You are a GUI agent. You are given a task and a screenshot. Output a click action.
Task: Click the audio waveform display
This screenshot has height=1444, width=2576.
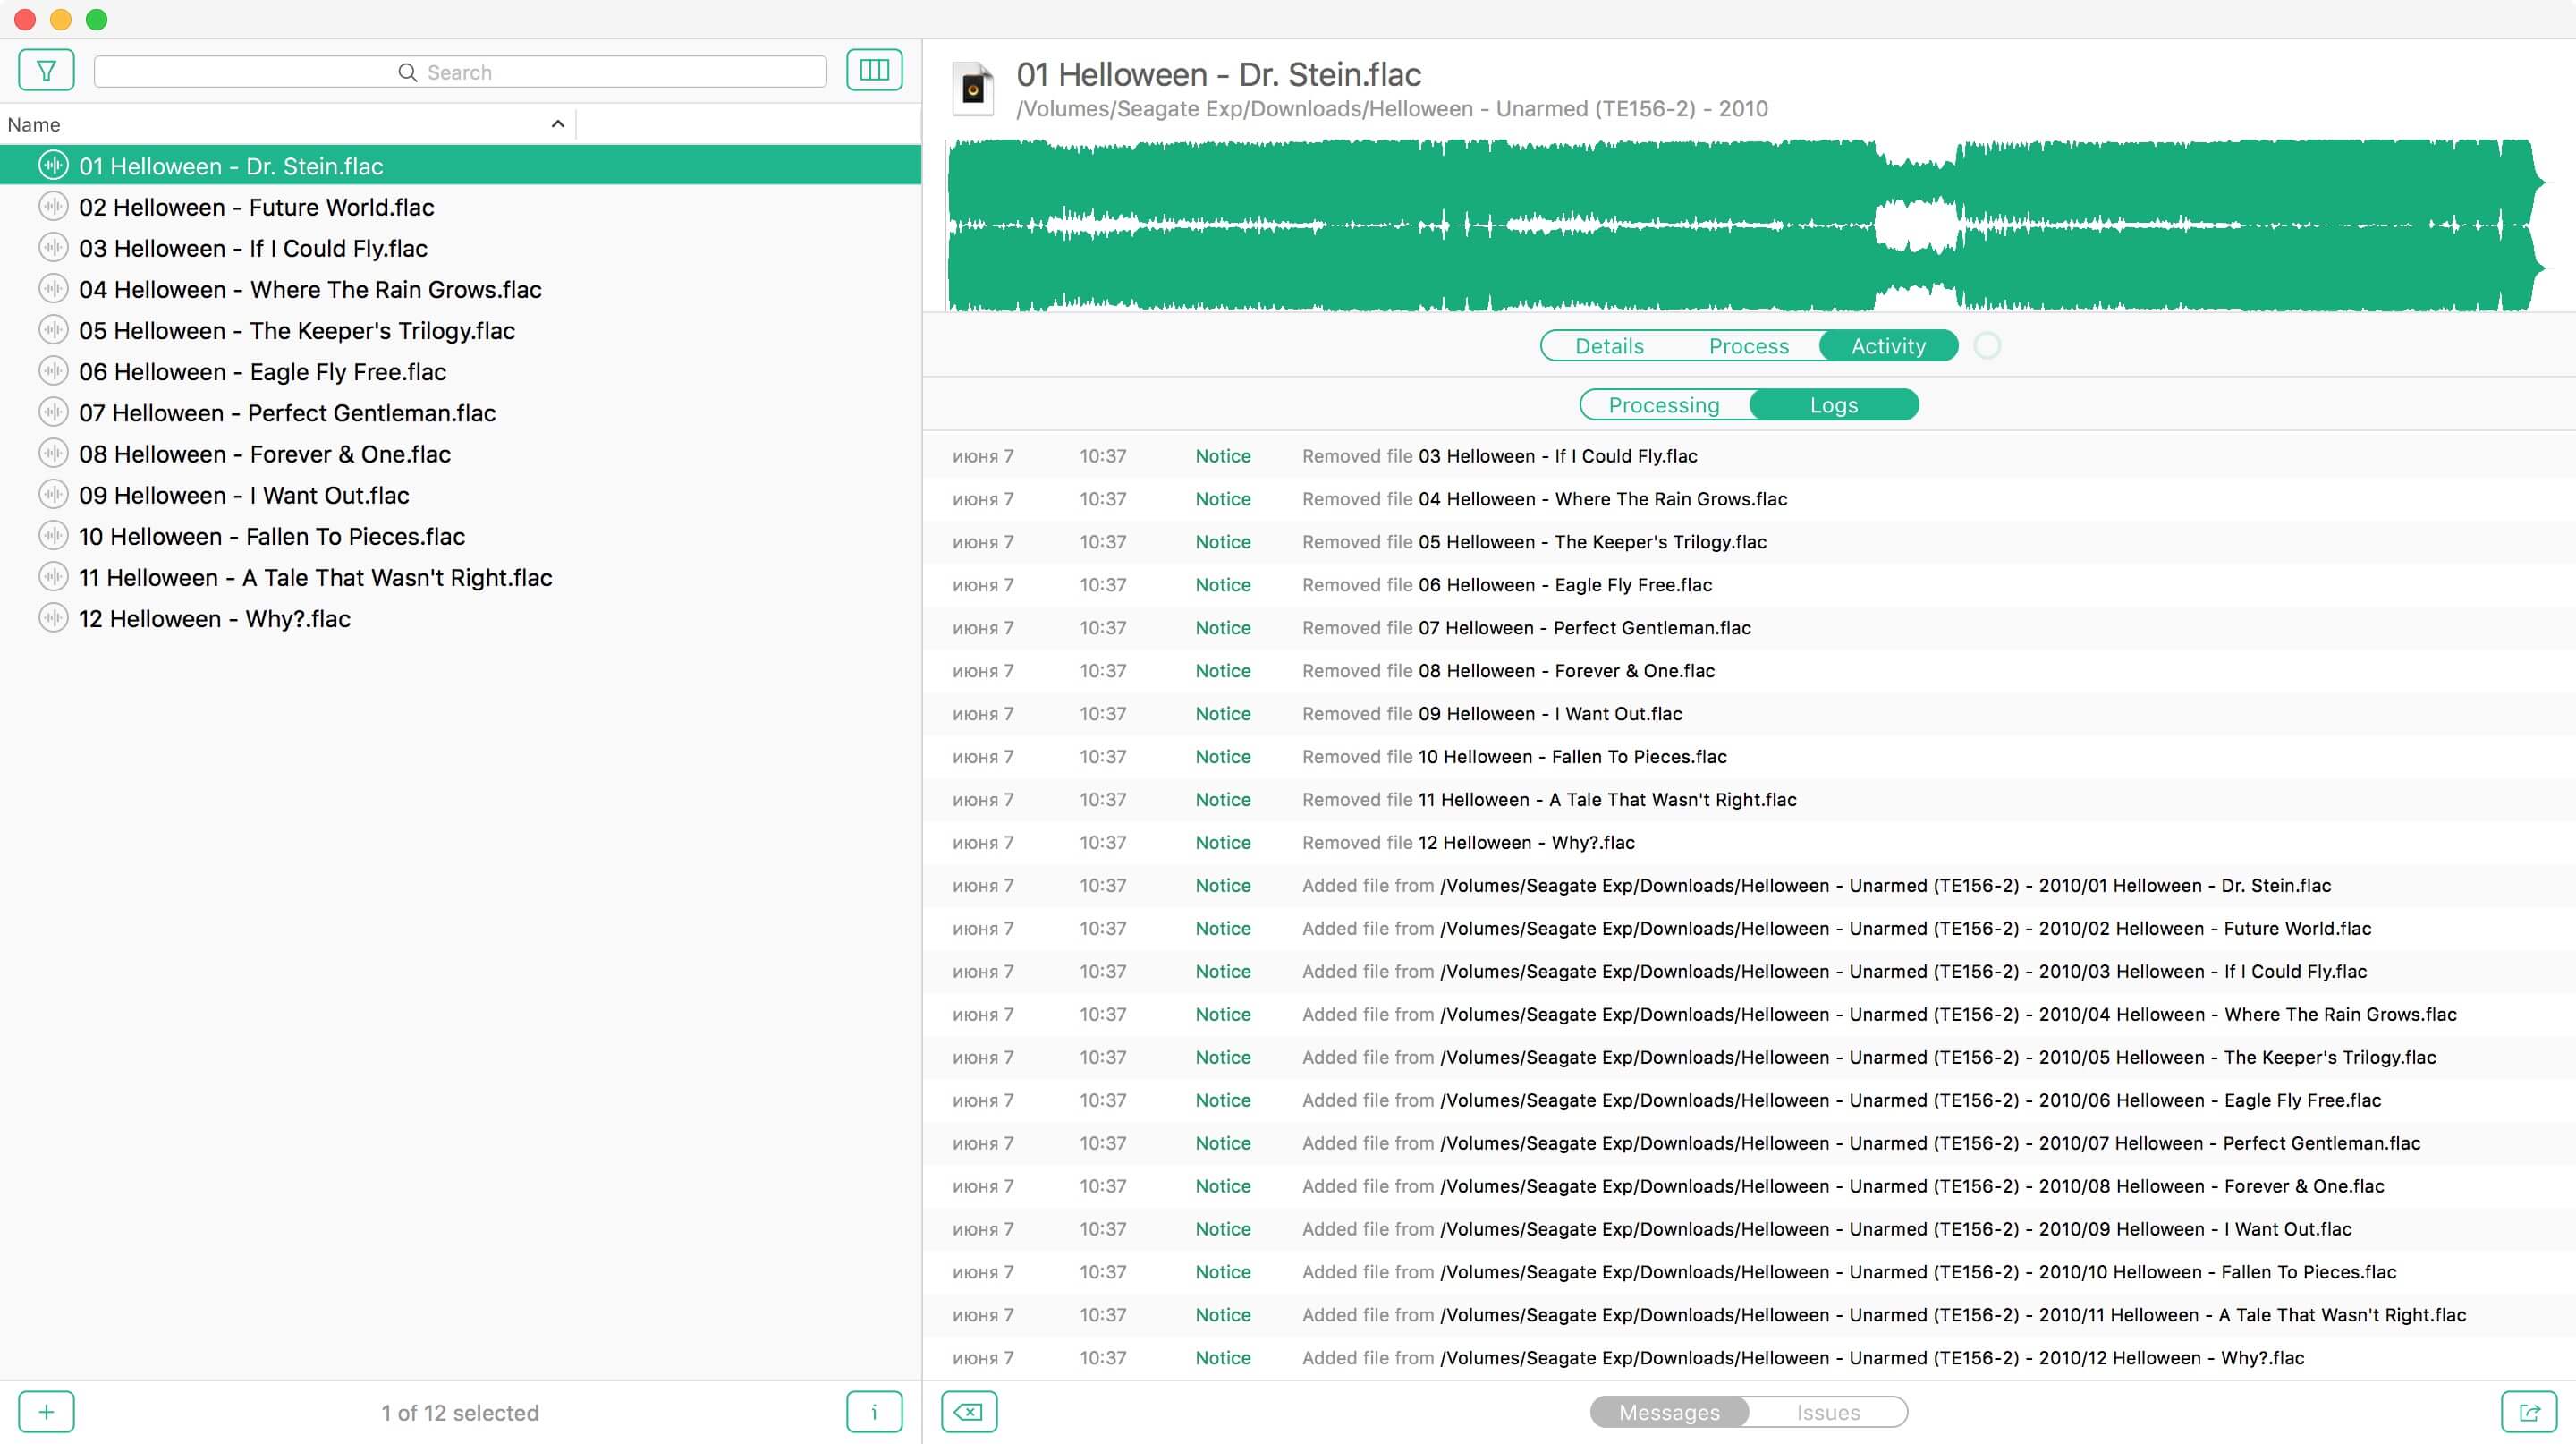(1746, 225)
